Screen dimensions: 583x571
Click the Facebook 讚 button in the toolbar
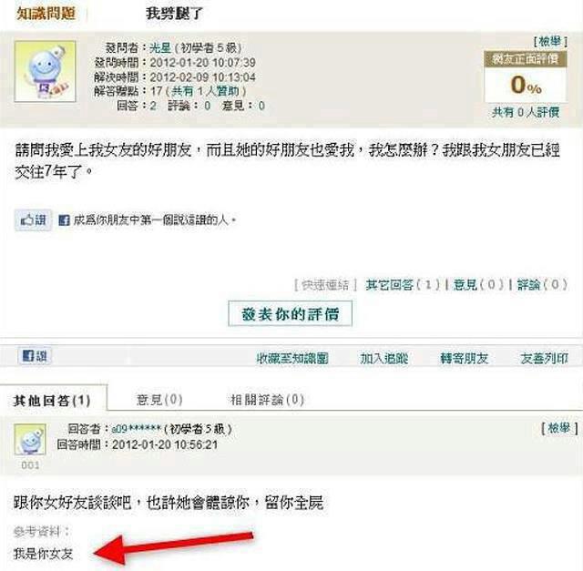(x=35, y=356)
